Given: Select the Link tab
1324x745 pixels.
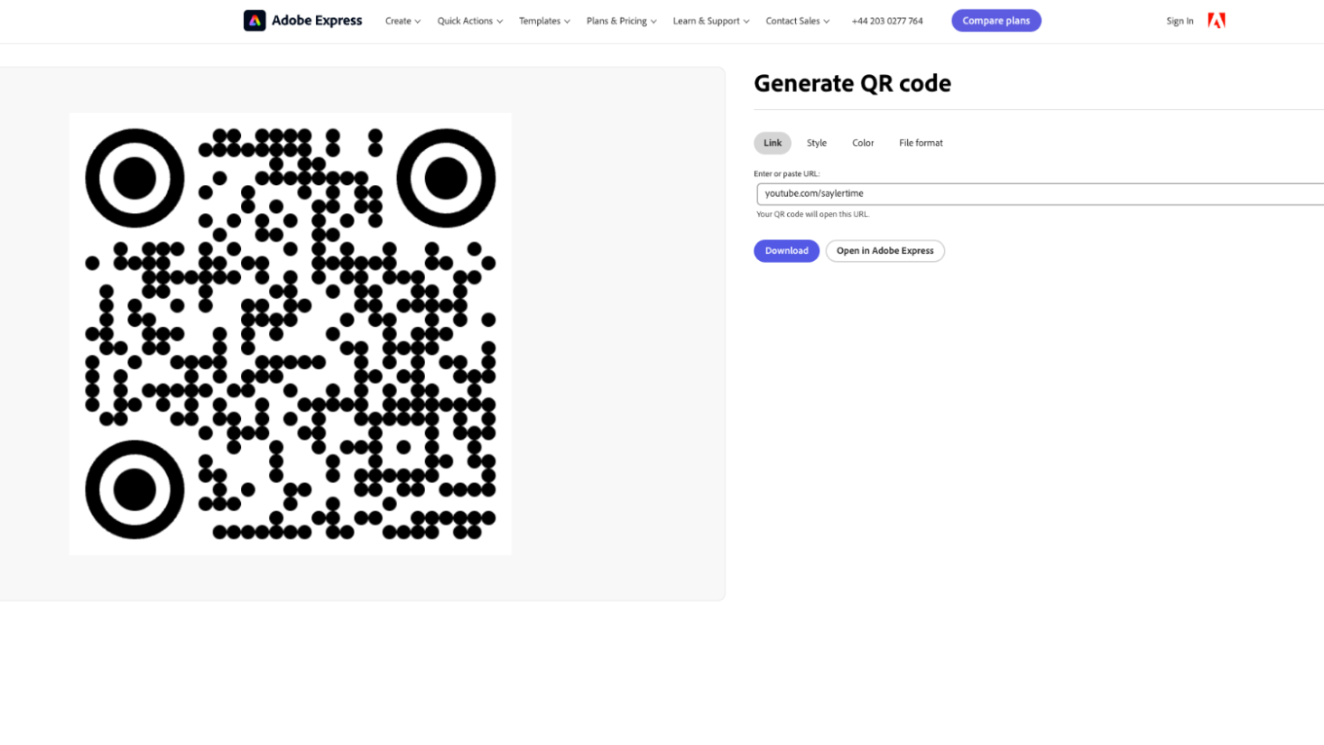Looking at the screenshot, I should coord(773,143).
